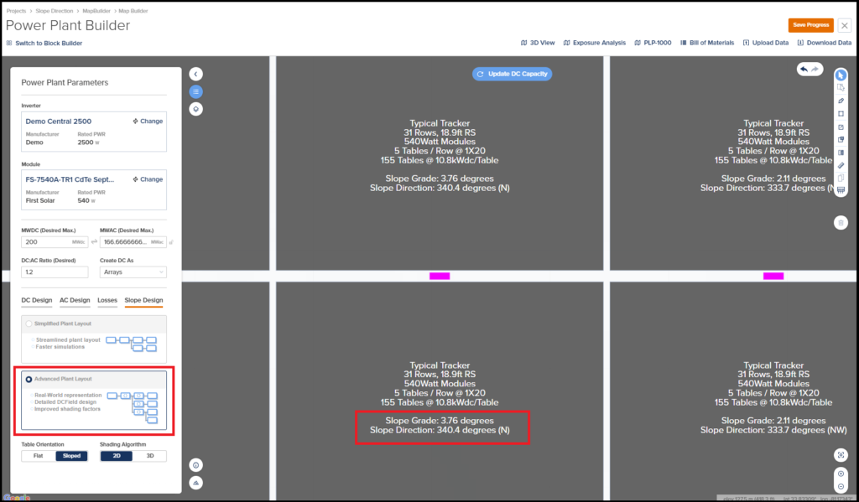
Task: Open the AC Design tab
Action: tap(75, 300)
